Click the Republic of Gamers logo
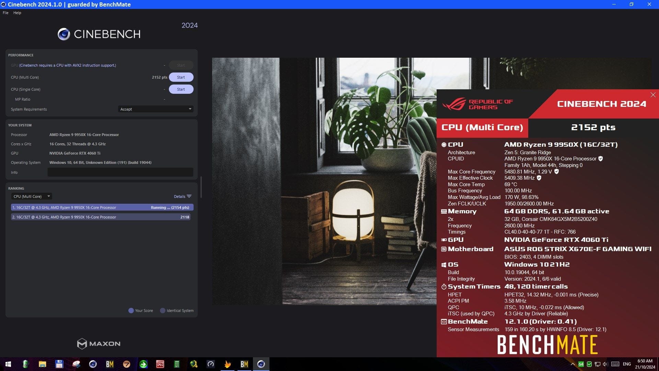 tap(477, 104)
